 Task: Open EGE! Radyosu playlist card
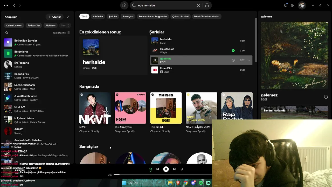pyautogui.click(x=130, y=113)
